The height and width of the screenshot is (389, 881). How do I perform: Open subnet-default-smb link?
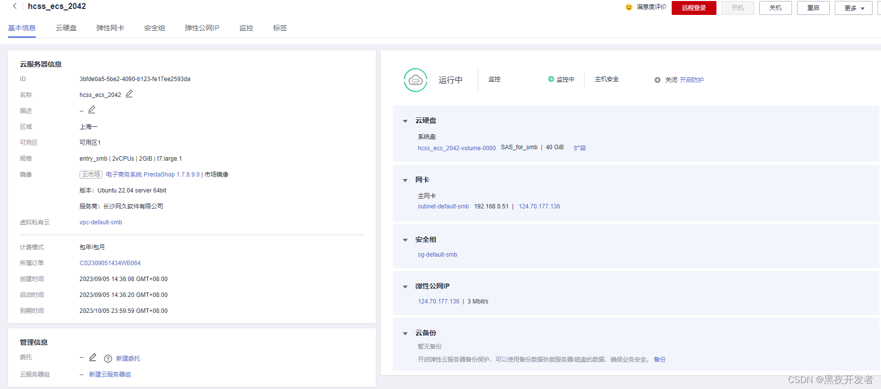(443, 206)
